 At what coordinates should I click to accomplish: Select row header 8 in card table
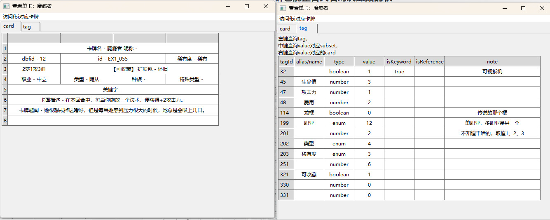click(x=5, y=121)
